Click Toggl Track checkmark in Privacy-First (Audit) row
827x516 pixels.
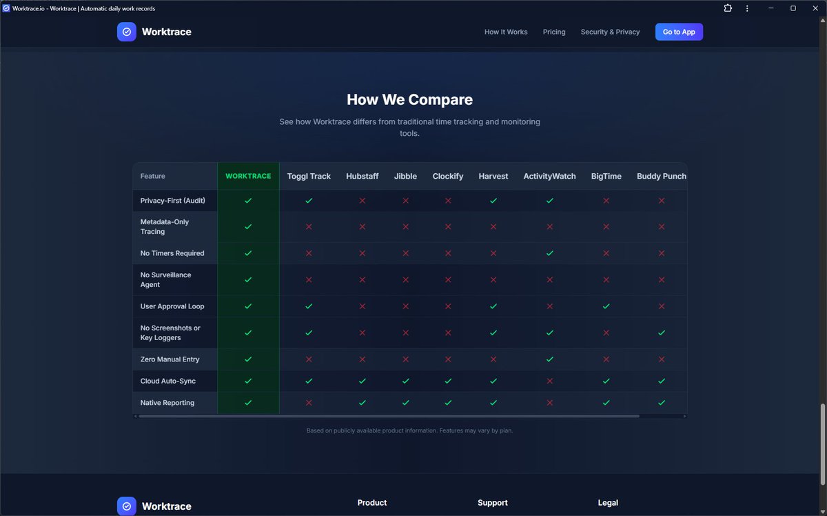(x=309, y=201)
